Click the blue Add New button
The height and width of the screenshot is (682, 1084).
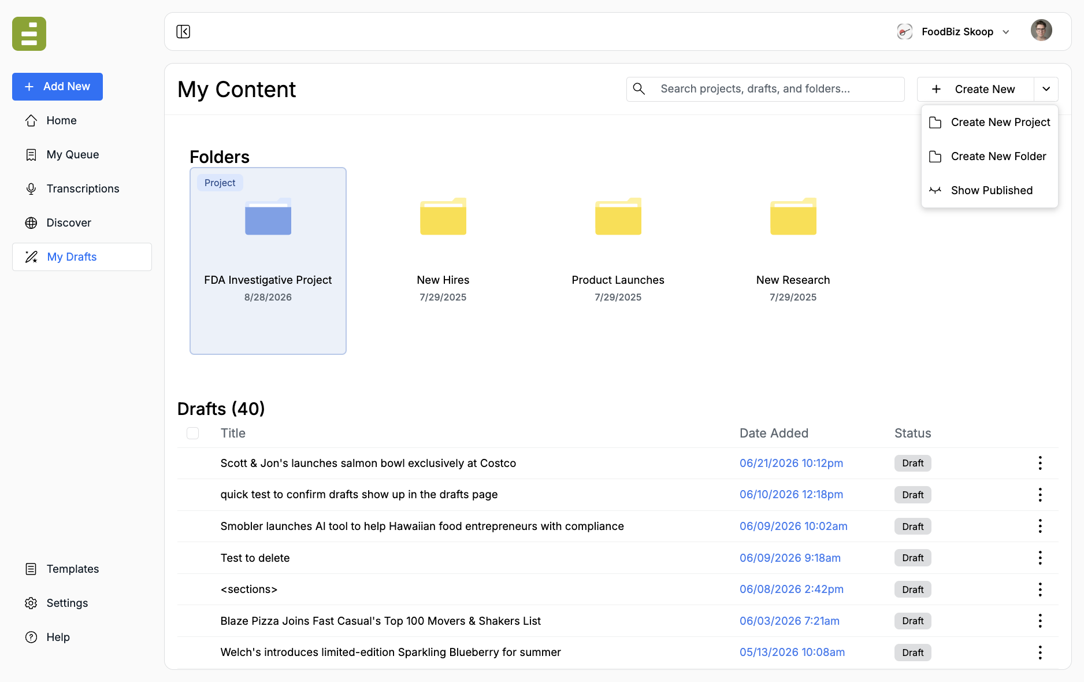pos(57,86)
